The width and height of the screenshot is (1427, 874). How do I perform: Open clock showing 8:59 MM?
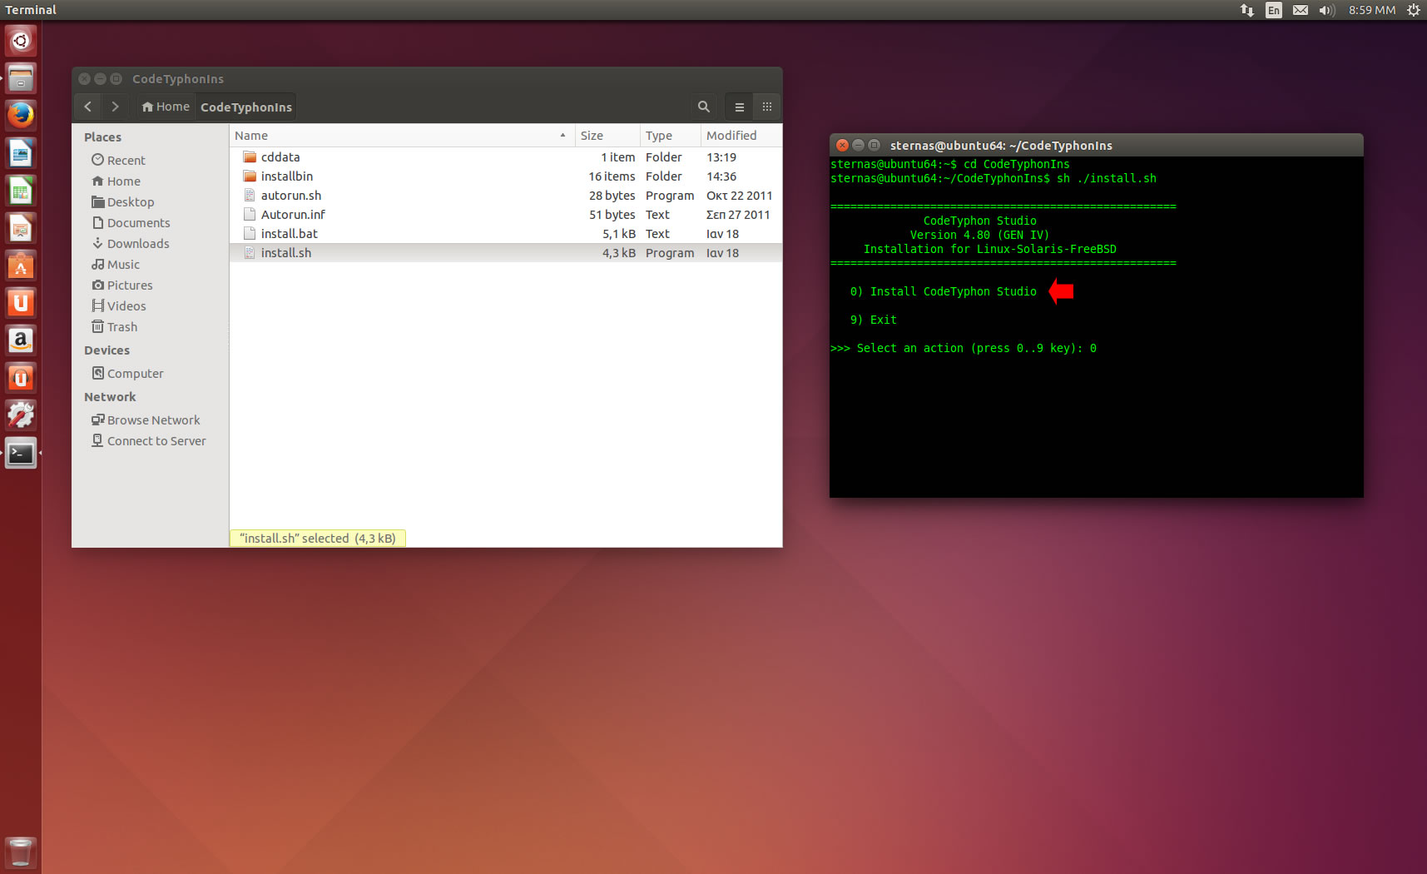click(x=1372, y=10)
